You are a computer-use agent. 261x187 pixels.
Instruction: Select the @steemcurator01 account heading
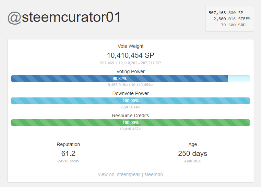tap(64, 17)
